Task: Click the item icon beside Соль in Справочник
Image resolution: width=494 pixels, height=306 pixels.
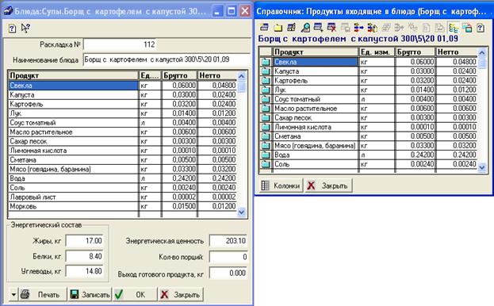Action: pos(266,164)
